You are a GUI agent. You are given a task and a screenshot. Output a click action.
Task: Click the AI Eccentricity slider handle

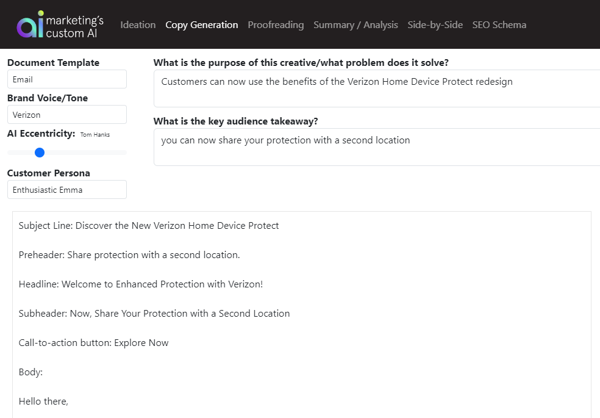40,153
